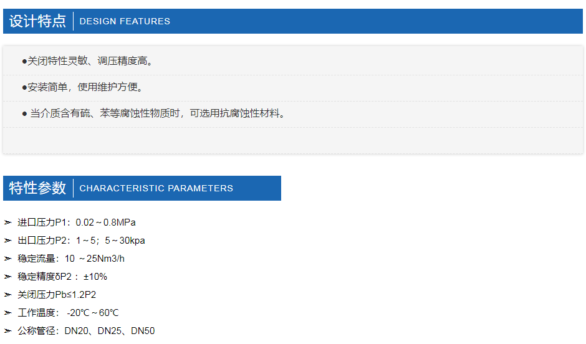
Task: Click the 当介质含有硫、苯 corrosion feature line
Action: pos(153,113)
